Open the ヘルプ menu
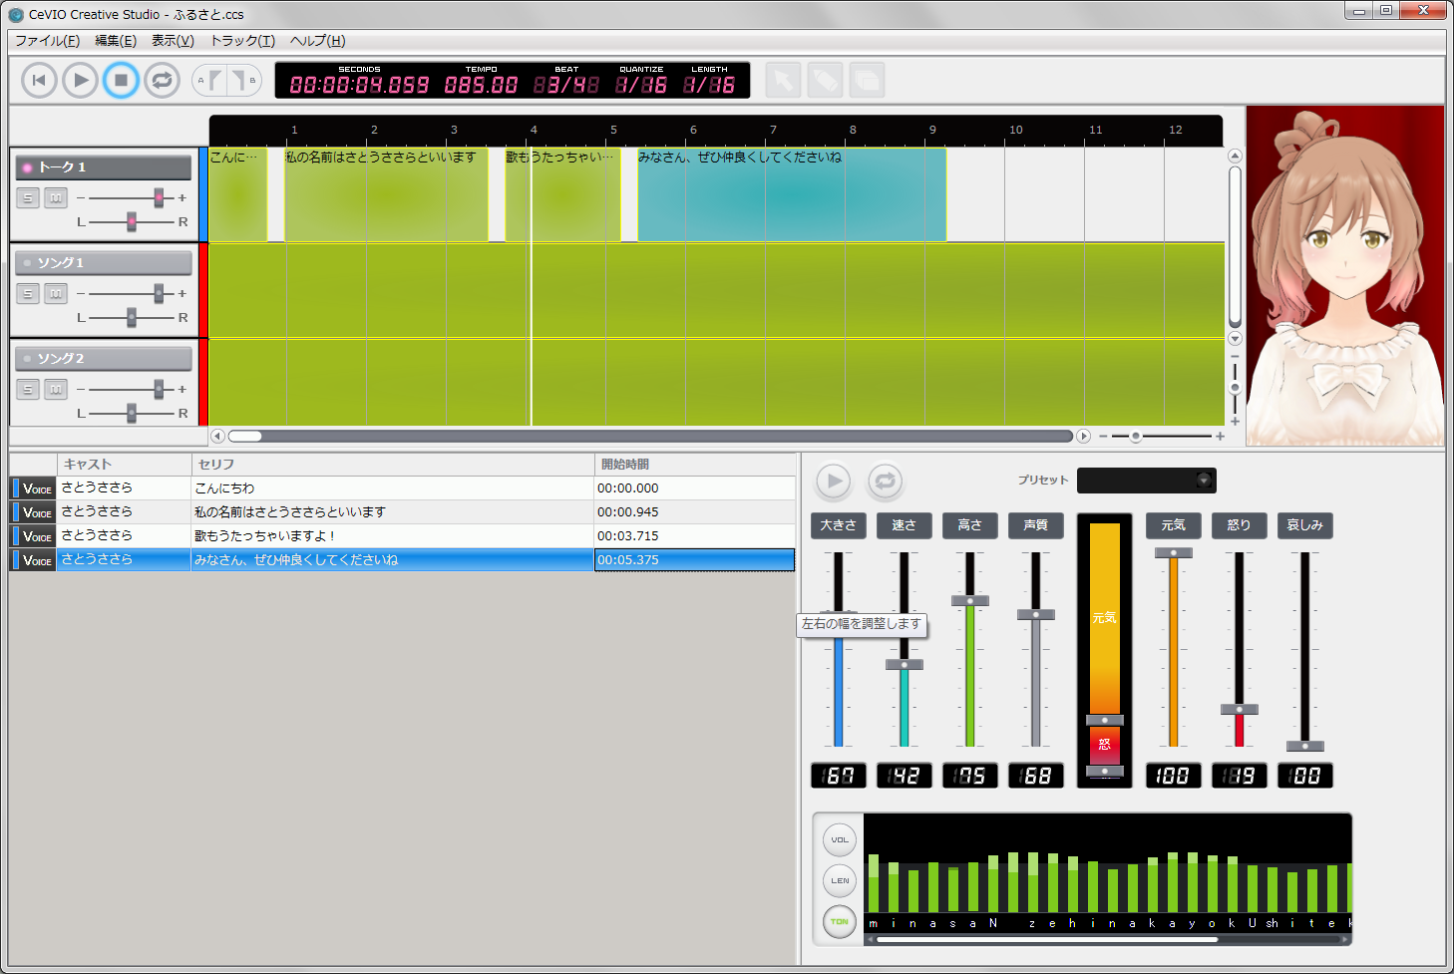Screen dimensions: 1454x974 click(x=317, y=41)
